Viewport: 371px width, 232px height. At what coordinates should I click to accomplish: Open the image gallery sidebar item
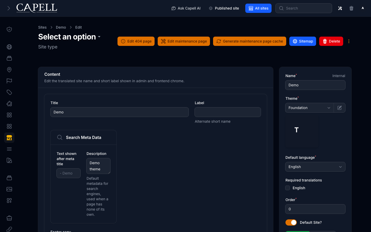(x=9, y=189)
